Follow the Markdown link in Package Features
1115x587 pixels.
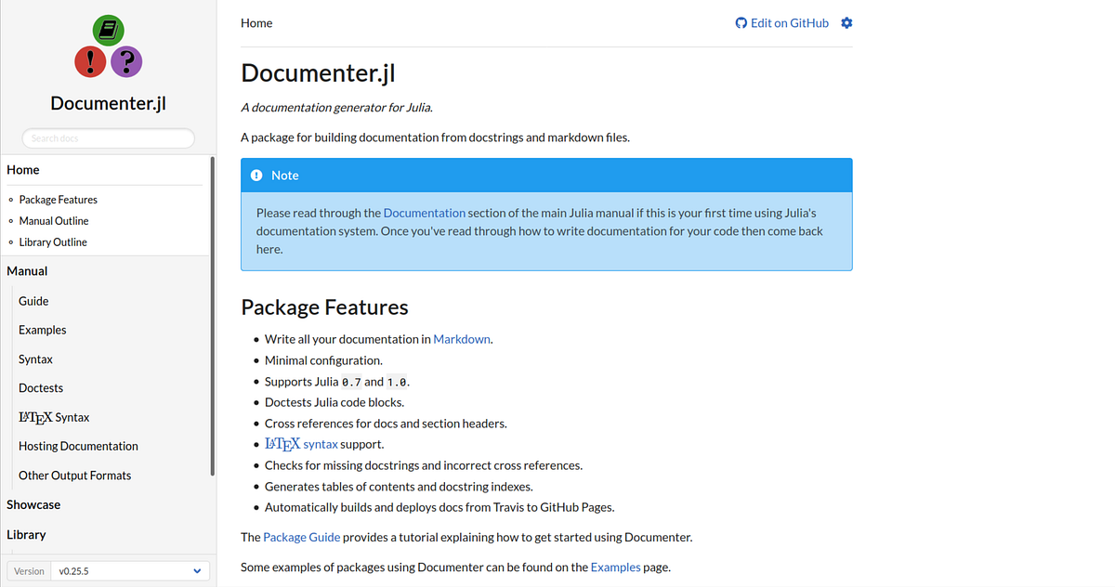tap(461, 339)
